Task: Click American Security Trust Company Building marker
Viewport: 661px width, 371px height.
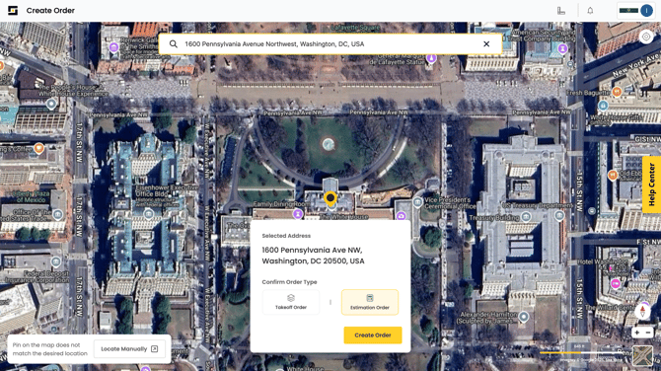Action: [x=562, y=49]
